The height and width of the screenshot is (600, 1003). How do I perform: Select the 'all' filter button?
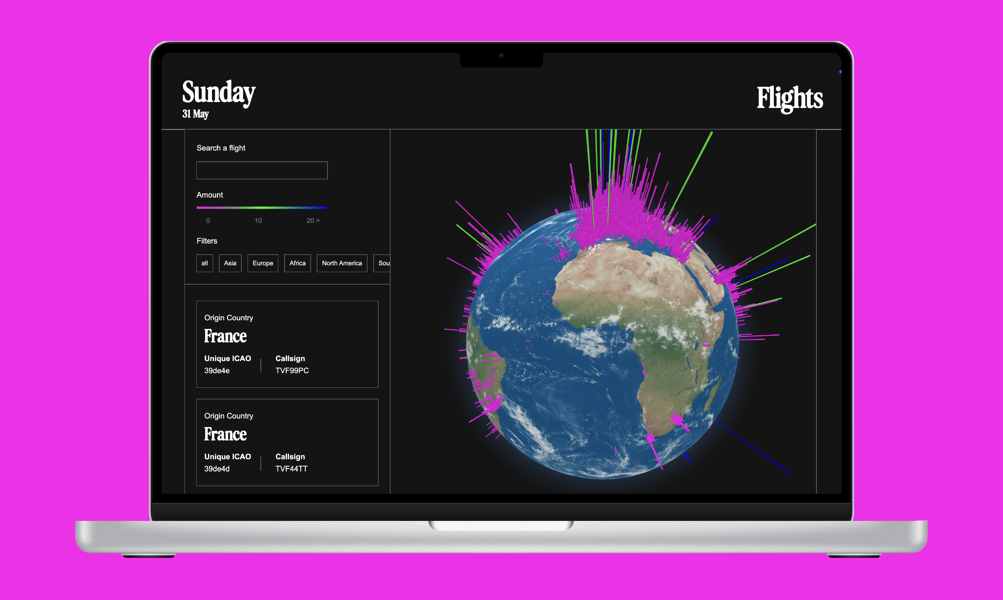[x=205, y=263]
